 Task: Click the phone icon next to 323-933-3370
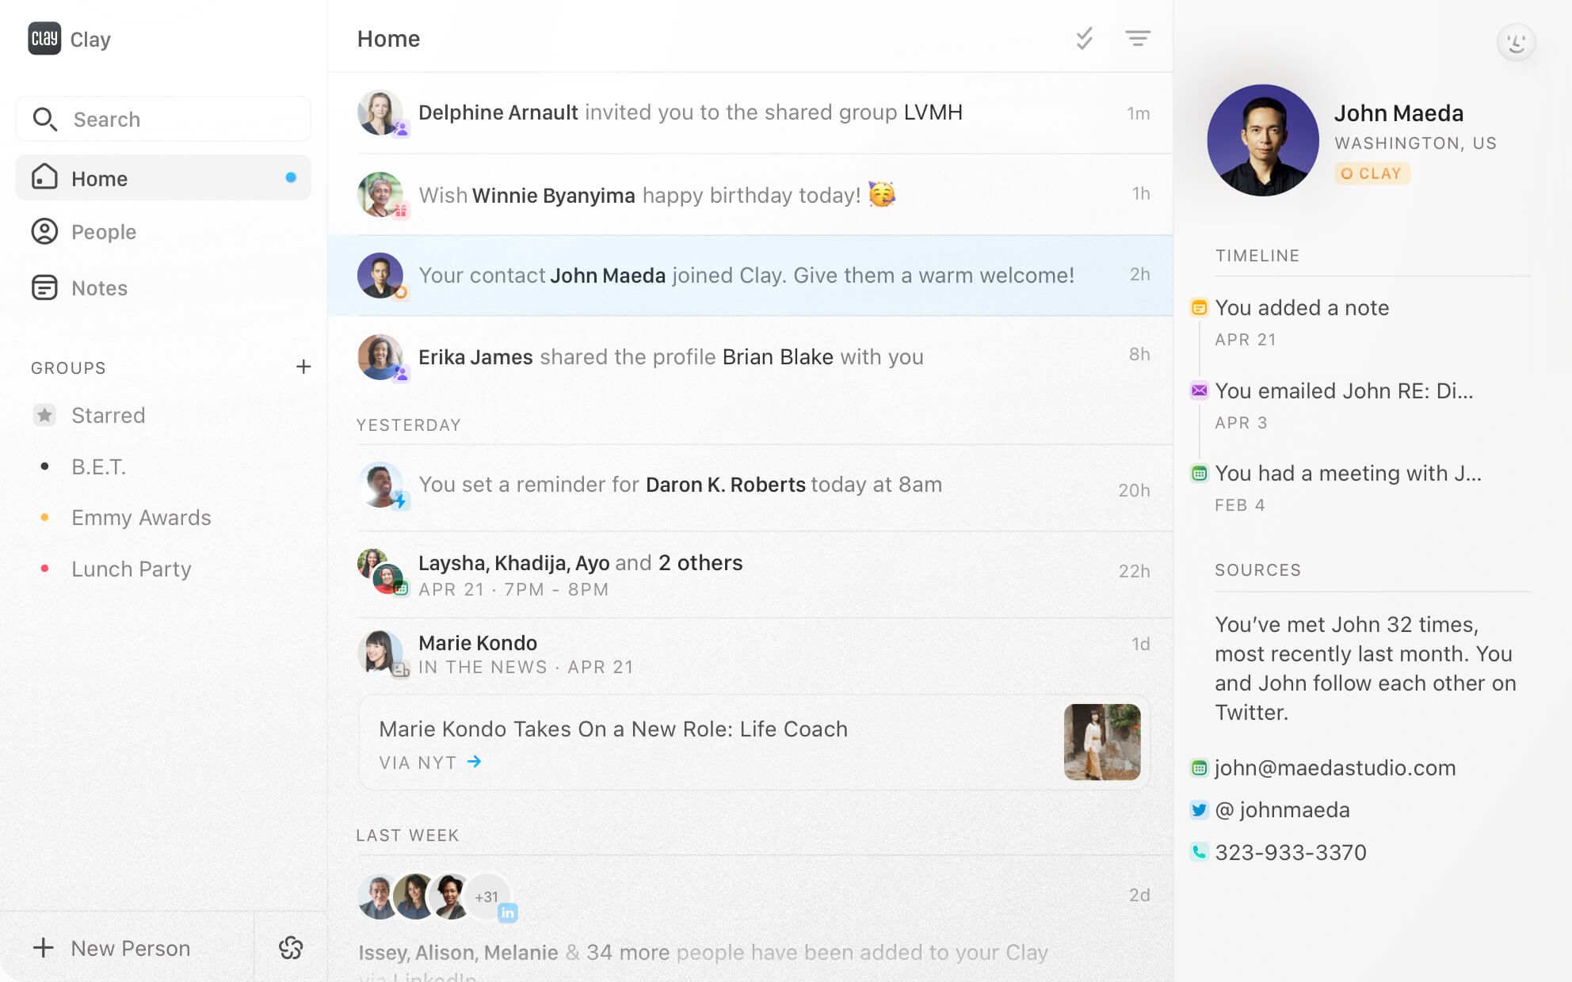pos(1199,851)
